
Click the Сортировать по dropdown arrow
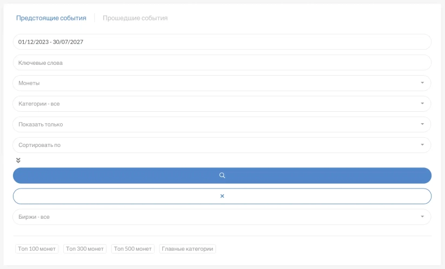(x=422, y=145)
